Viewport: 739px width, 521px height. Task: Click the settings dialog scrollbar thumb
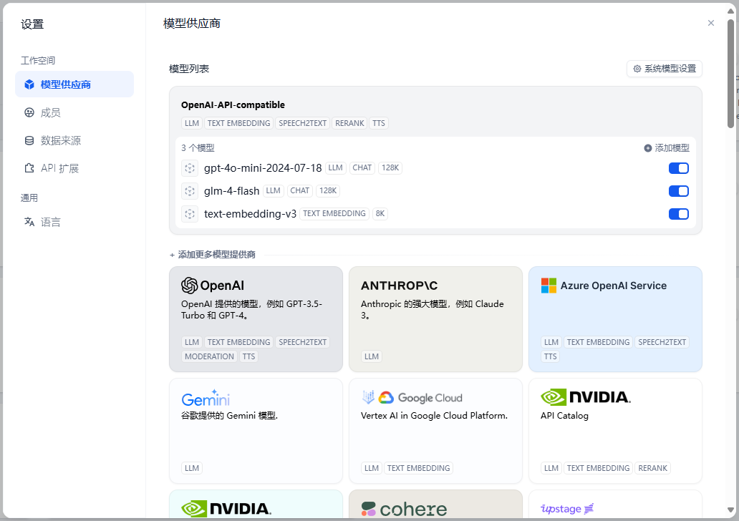(x=730, y=73)
